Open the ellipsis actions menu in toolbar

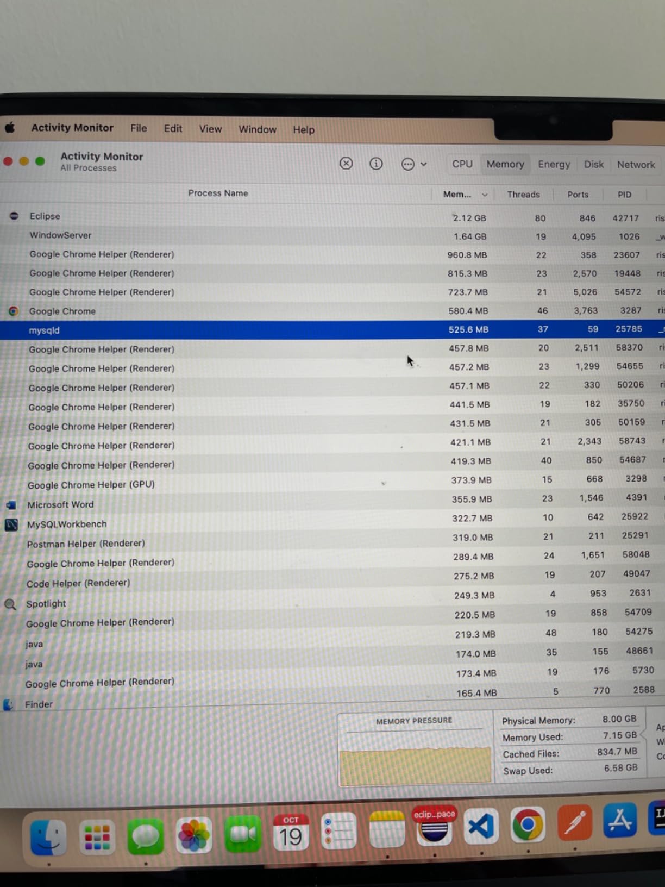coord(413,164)
